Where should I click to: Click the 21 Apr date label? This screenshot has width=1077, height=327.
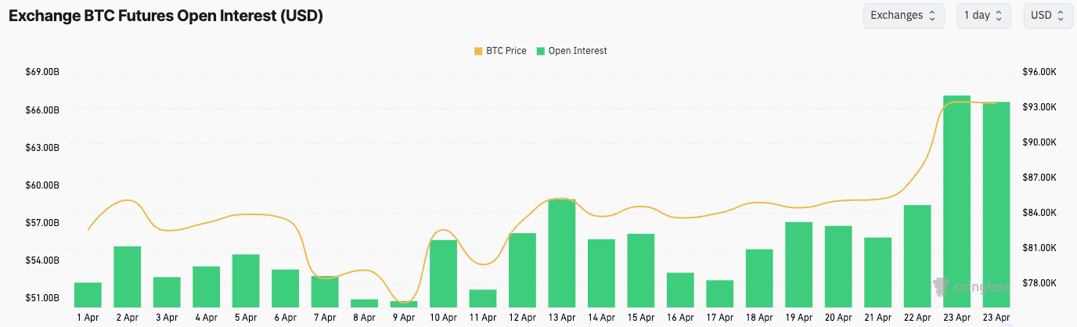[x=877, y=318]
